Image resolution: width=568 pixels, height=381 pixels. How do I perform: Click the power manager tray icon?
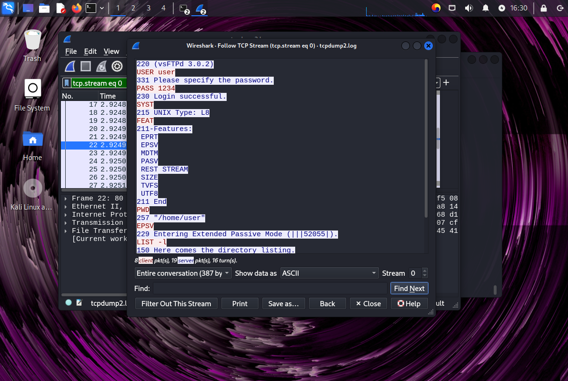pyautogui.click(x=502, y=8)
